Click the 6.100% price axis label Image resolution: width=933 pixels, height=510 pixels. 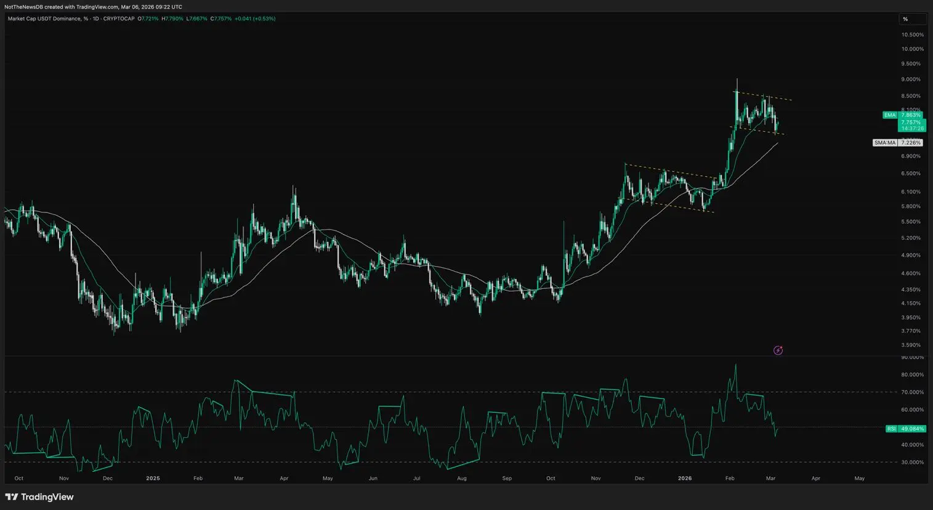(911, 192)
